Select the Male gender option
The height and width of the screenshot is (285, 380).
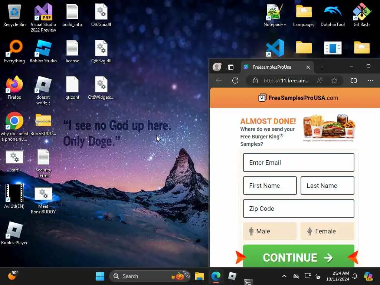(270, 231)
